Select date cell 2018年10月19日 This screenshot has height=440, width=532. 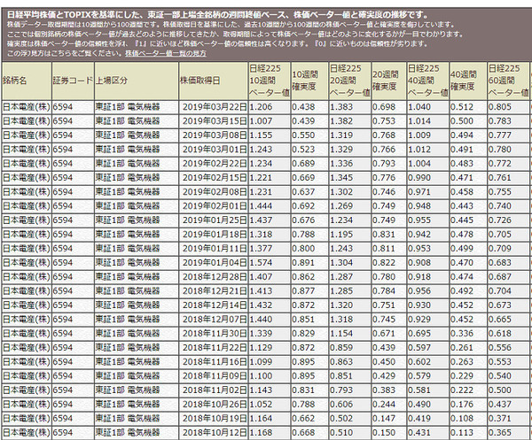click(x=214, y=419)
